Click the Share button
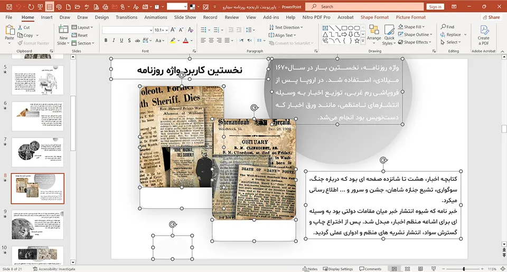 pos(491,17)
